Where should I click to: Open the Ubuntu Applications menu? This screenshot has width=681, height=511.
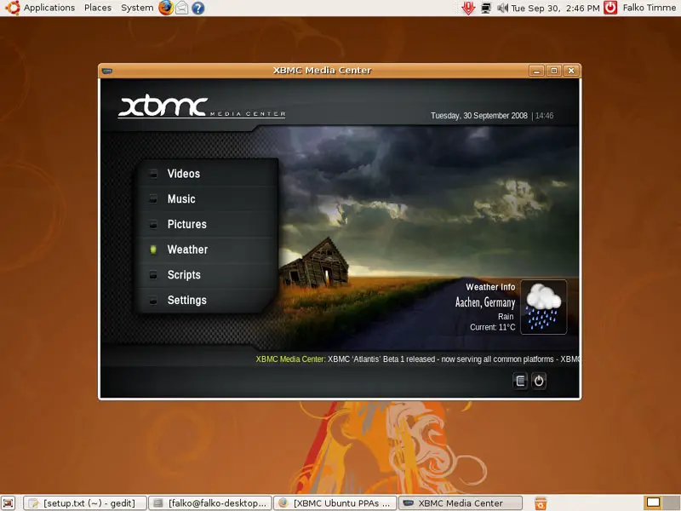49,8
